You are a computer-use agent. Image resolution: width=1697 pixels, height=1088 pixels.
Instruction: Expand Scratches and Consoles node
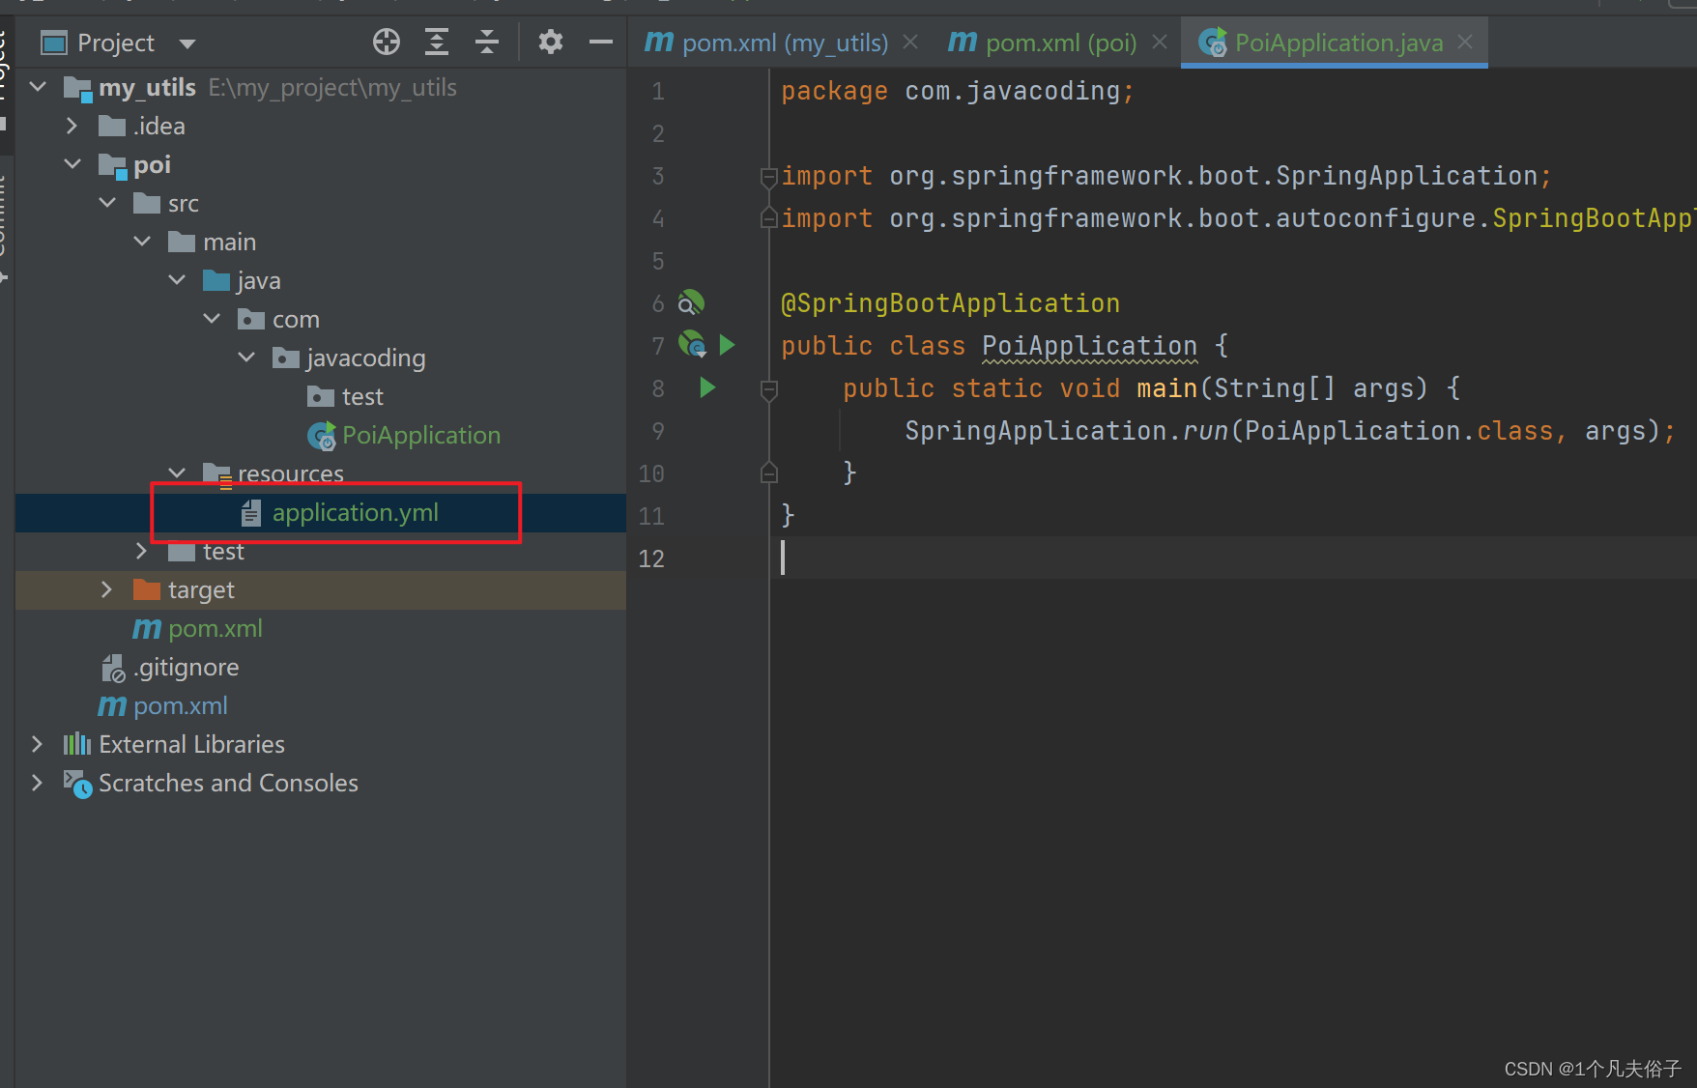tap(38, 783)
